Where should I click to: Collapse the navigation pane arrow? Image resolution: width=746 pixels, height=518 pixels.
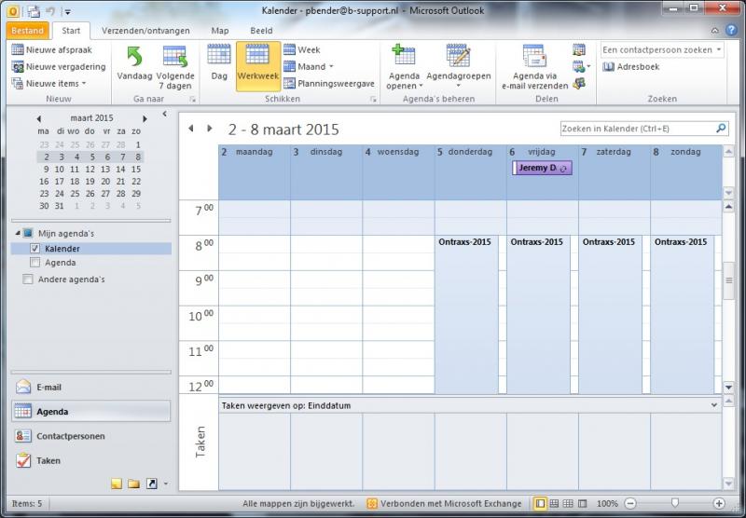coord(165,114)
